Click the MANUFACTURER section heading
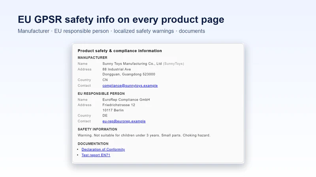The image size is (316, 177). tap(92, 57)
